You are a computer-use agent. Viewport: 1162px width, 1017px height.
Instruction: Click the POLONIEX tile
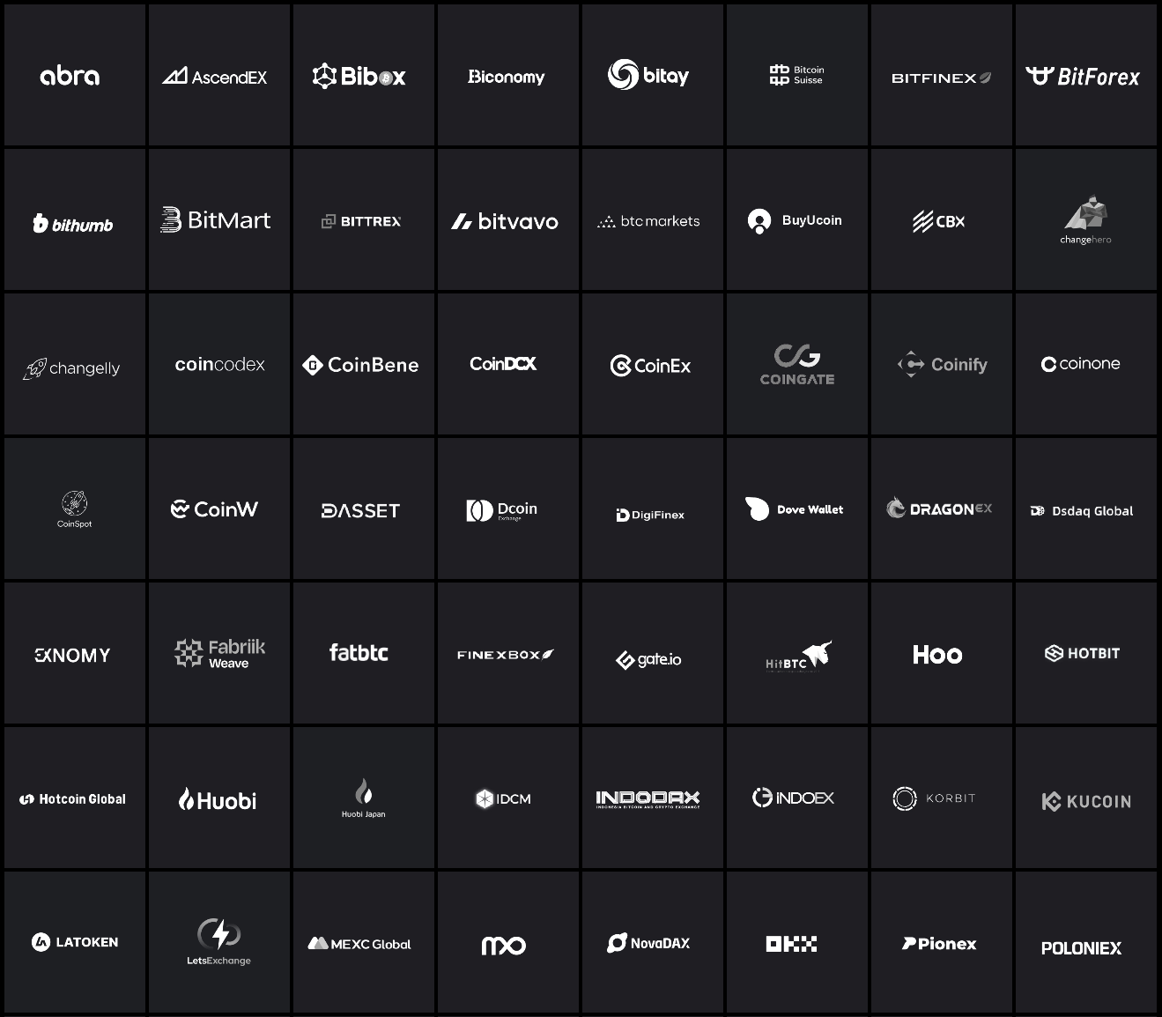point(1086,942)
